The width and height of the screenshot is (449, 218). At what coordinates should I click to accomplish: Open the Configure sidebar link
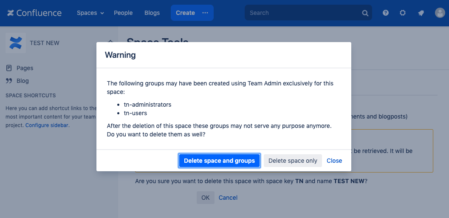click(x=47, y=125)
